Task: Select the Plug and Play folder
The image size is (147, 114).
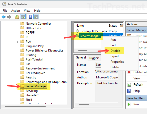Action: click(35, 46)
